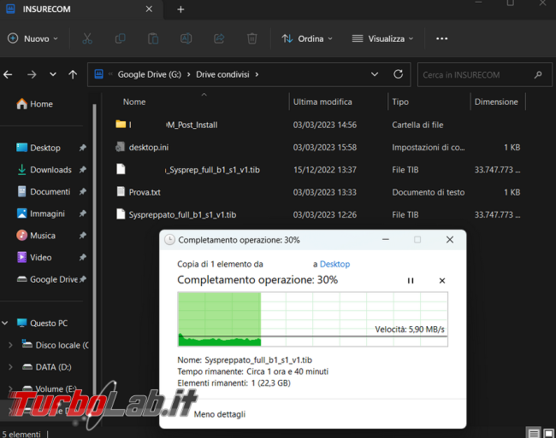
Task: Open Downloads in the sidebar
Action: click(x=44, y=170)
